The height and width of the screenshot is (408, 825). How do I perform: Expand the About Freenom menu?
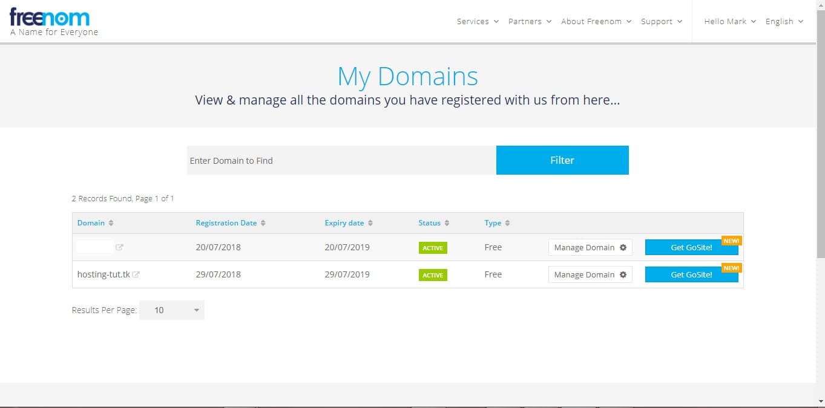pyautogui.click(x=596, y=21)
